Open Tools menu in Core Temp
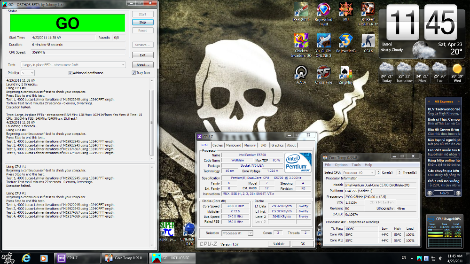Viewport: 470px width, 264px height. [x=356, y=165]
